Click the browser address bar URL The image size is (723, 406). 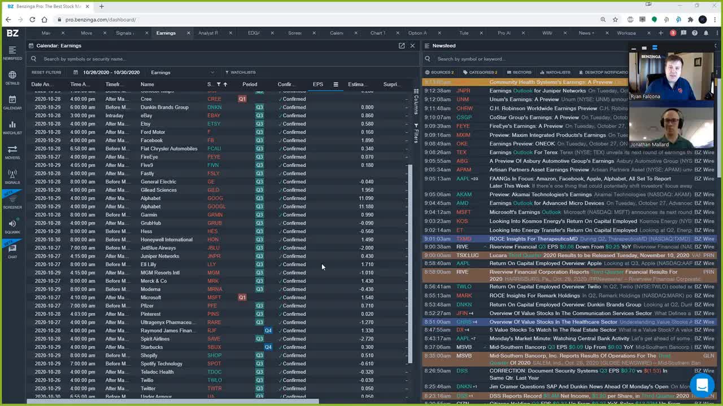coord(101,20)
